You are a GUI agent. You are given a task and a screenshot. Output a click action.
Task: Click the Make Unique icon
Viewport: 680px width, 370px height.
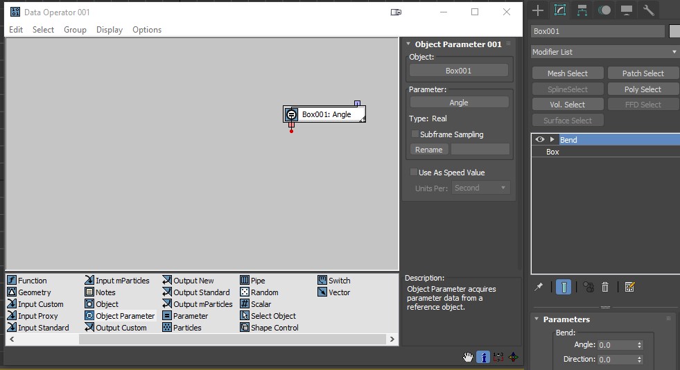click(588, 287)
